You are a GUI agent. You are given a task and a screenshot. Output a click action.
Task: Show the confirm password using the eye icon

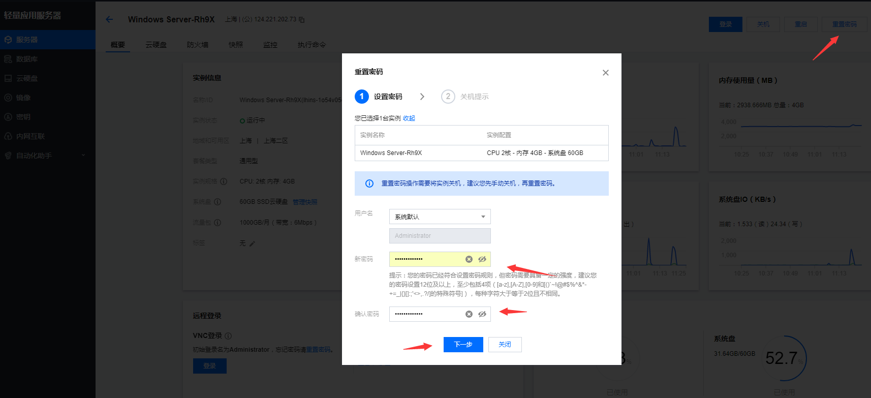tap(482, 314)
